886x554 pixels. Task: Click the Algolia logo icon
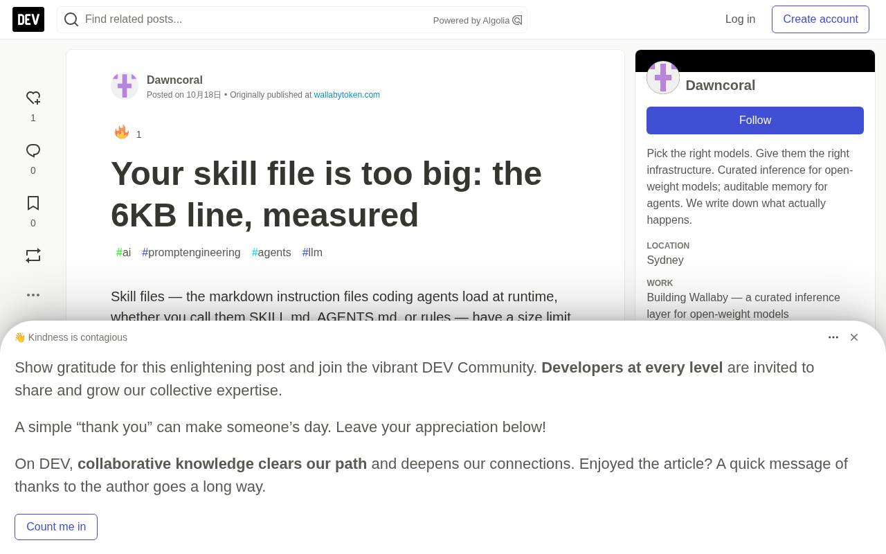tap(517, 20)
